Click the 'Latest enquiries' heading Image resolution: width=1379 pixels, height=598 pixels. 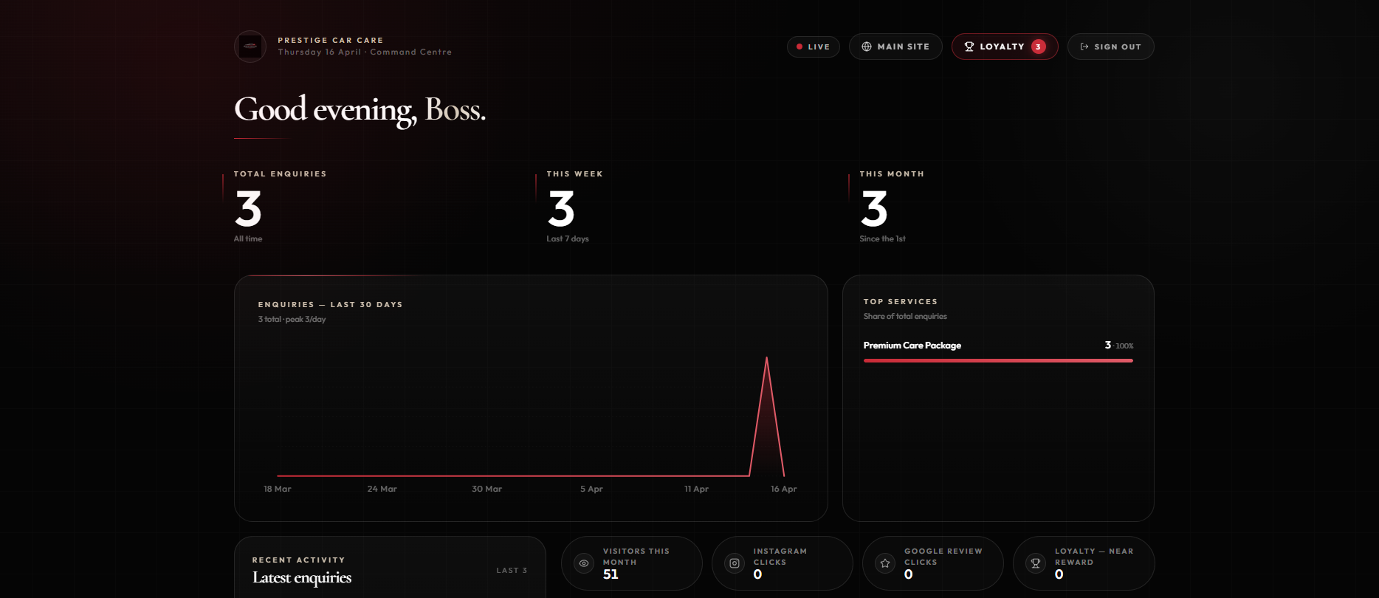[302, 577]
